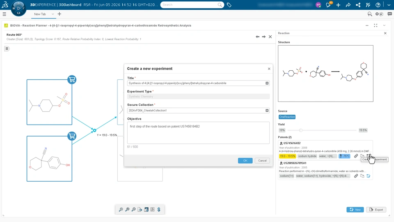Select the reaction node circle
This screenshot has height=222, width=394.
94,130
